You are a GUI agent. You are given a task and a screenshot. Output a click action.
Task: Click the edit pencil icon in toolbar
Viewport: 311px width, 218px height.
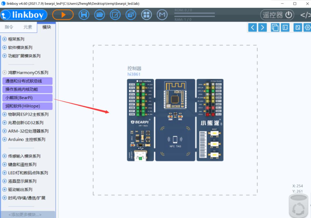click(x=115, y=15)
